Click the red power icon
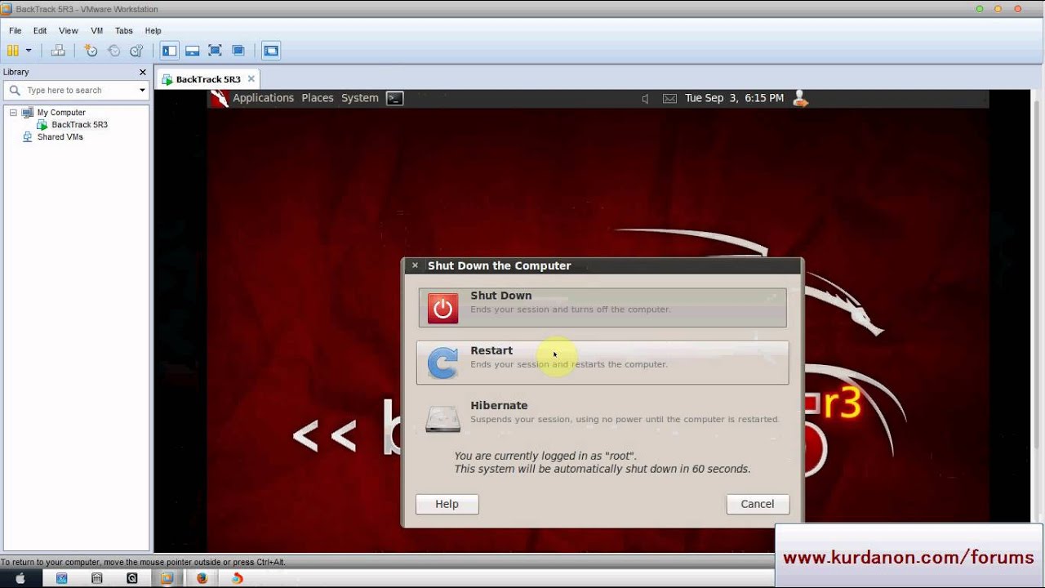The height and width of the screenshot is (588, 1045). point(443,308)
